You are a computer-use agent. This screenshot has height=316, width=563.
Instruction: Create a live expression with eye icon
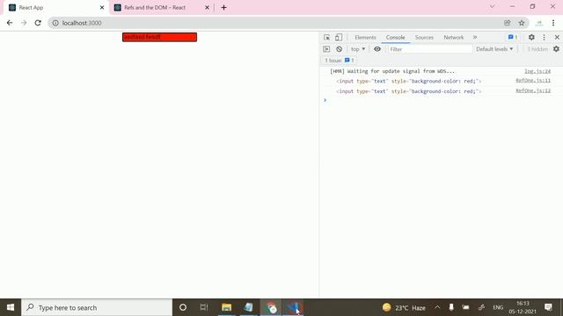(x=377, y=49)
